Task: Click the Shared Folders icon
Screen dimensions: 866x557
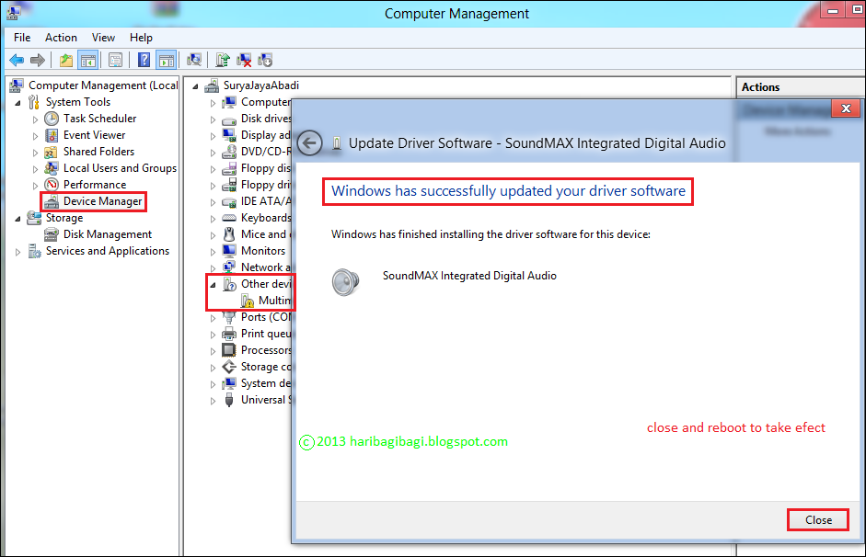Action: click(x=51, y=153)
